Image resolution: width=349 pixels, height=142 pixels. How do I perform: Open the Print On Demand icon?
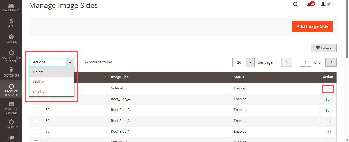pyautogui.click(x=11, y=104)
